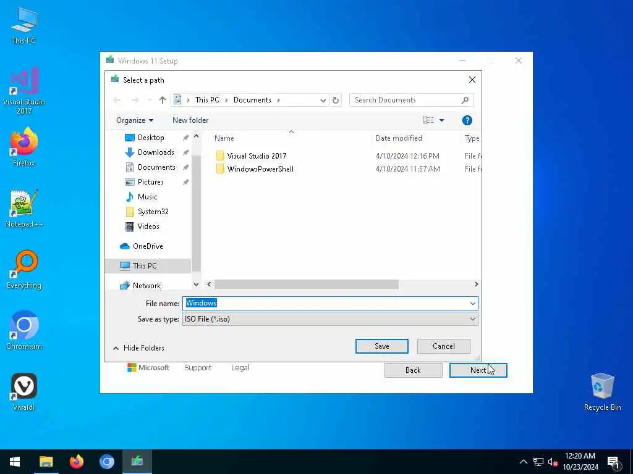Open the Legal link in Setup
Viewport: 633px width, 474px height.
pos(240,368)
